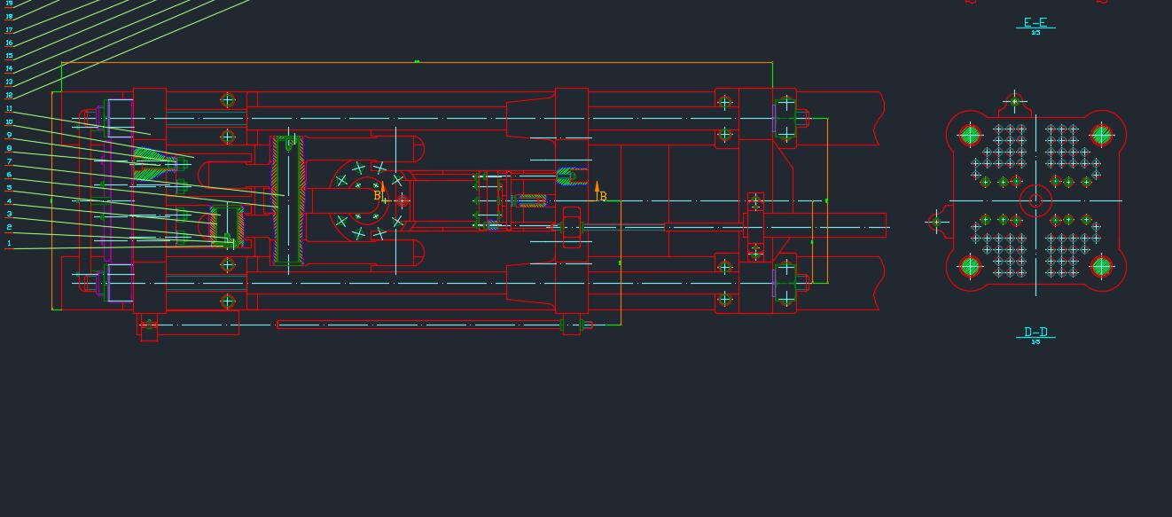
Task: Pick the top-right green tie-bar circle in D-D view
Action: tap(1101, 135)
